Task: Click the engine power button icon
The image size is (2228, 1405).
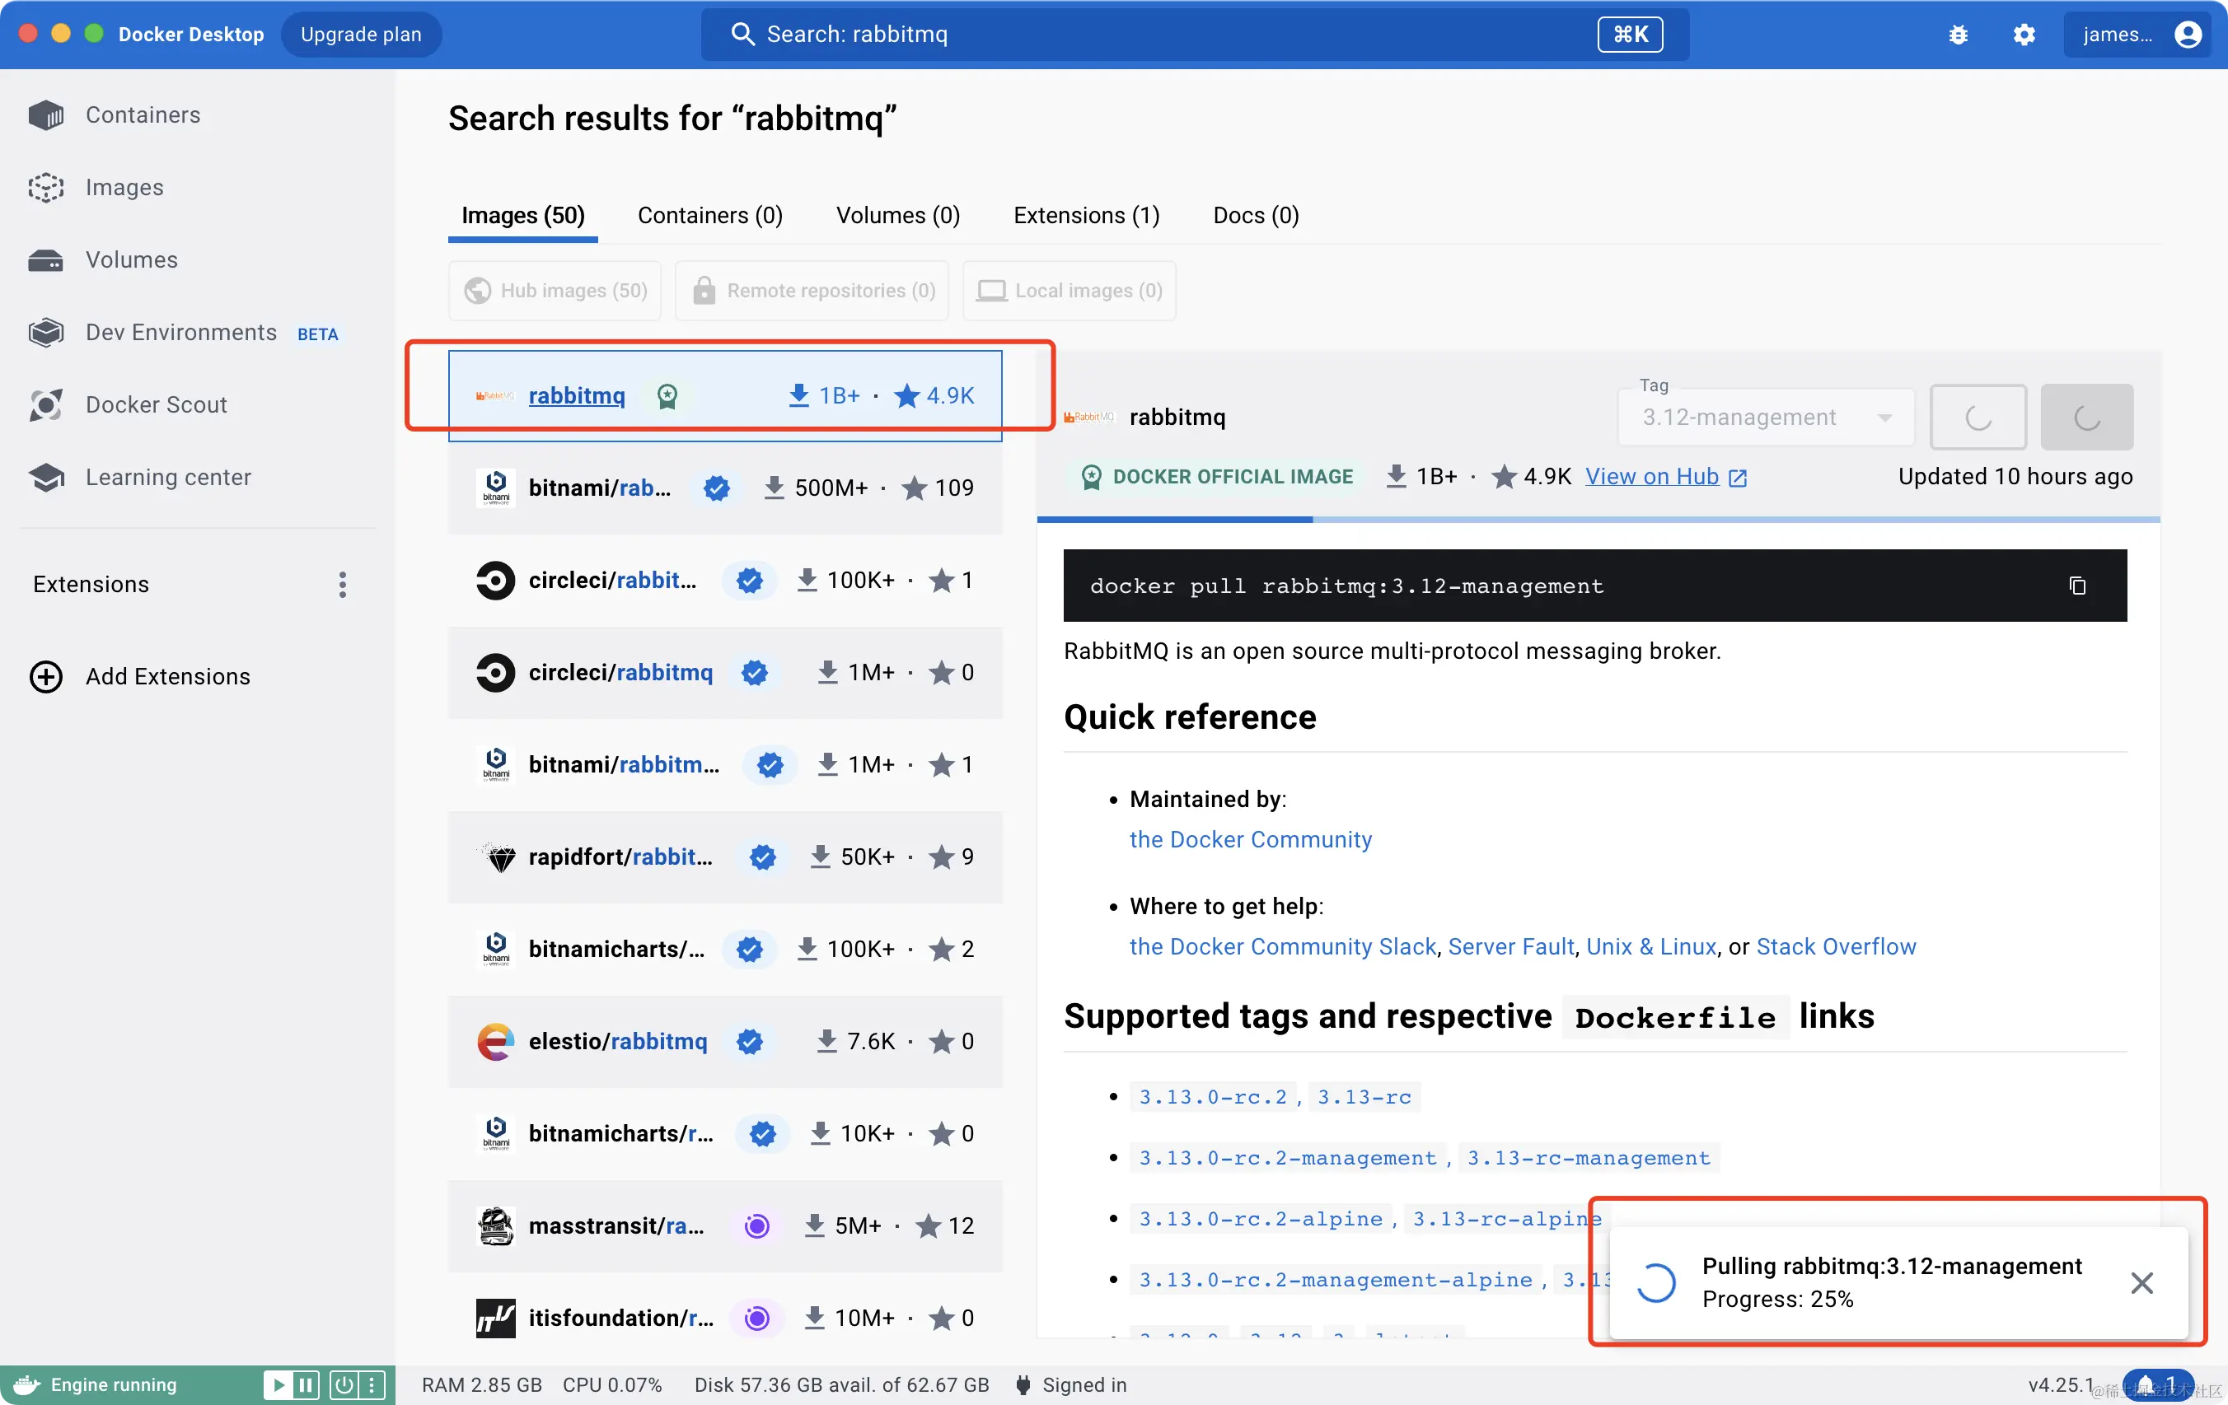Action: 344,1384
